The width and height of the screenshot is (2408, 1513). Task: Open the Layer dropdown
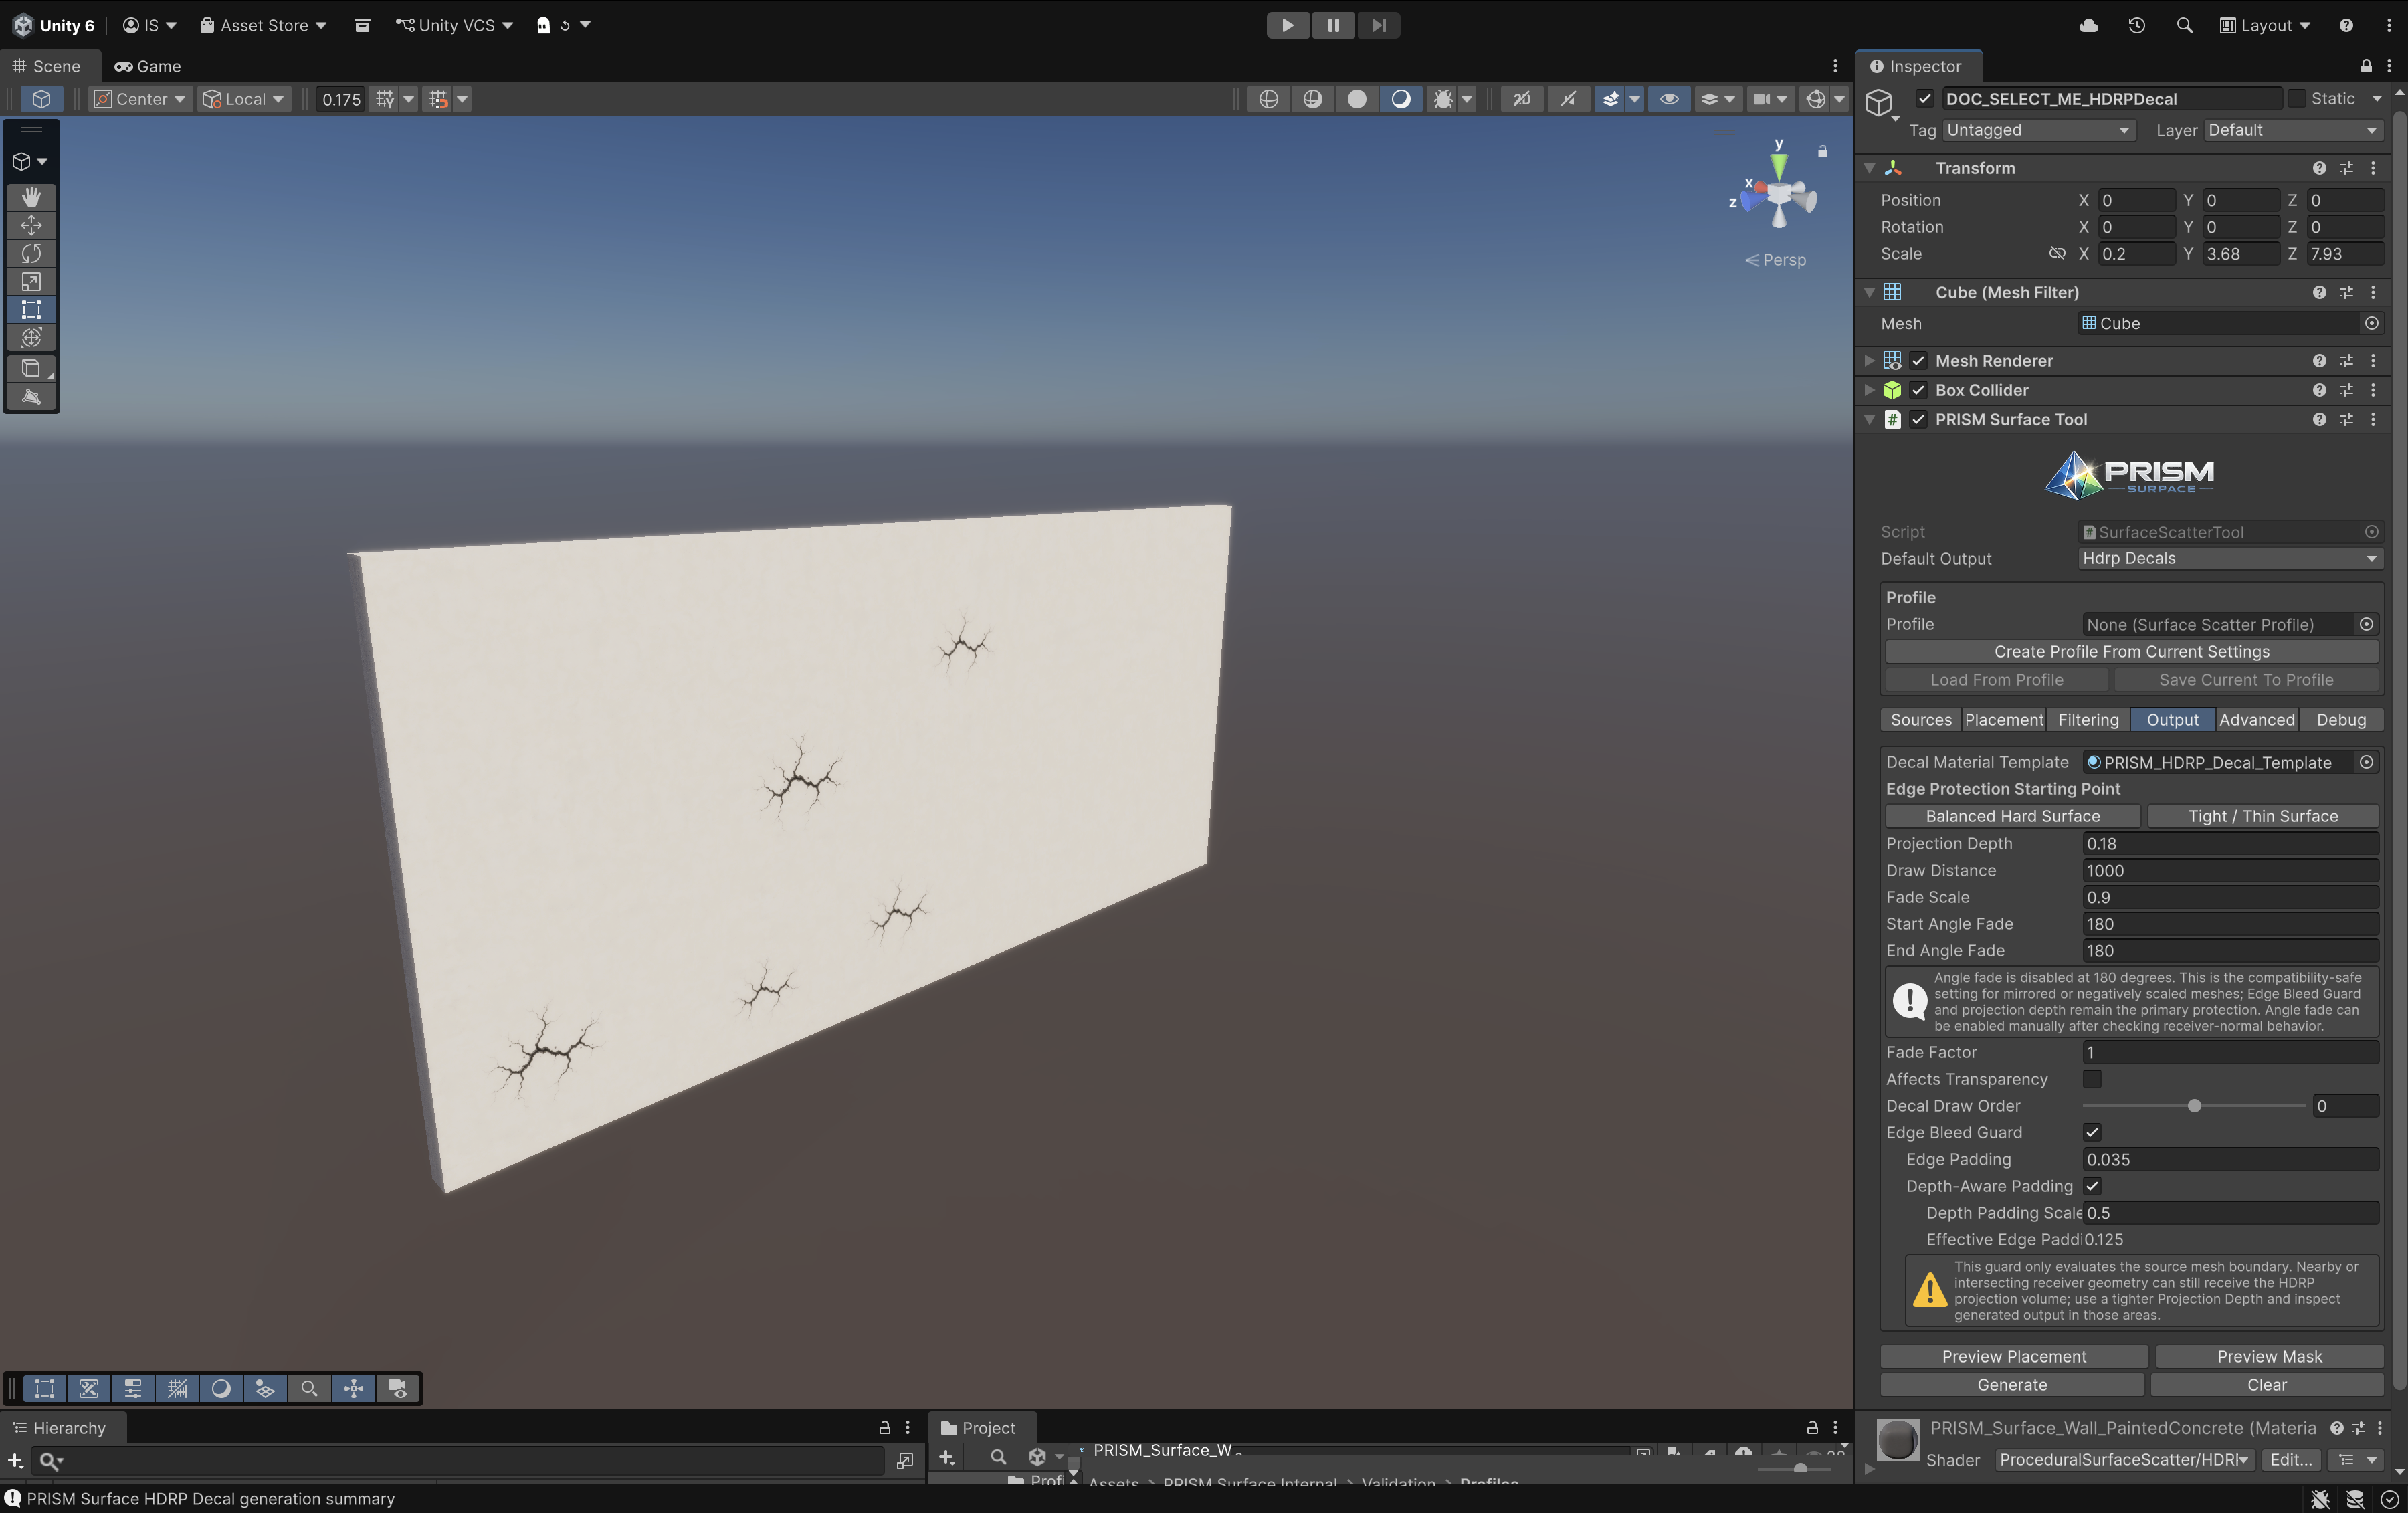[2294, 130]
